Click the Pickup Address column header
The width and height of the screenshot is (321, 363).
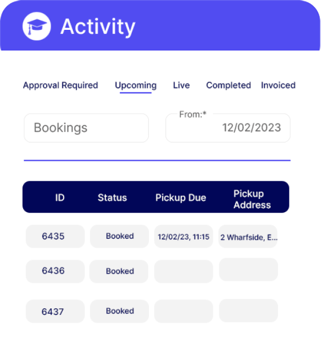pos(252,199)
